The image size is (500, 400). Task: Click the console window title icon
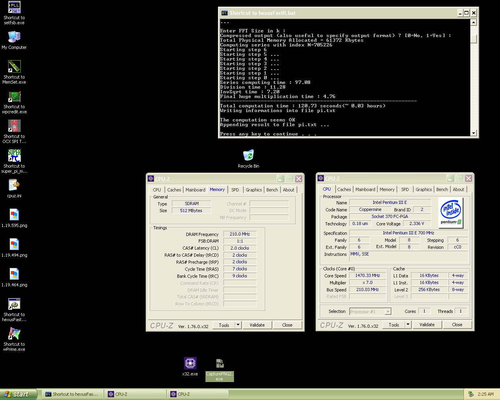click(x=224, y=13)
